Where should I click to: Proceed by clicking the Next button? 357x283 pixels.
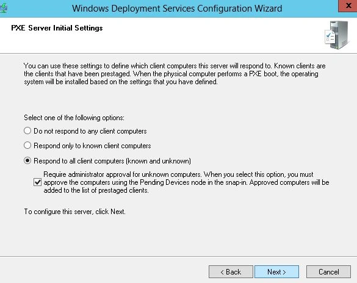tap(276, 271)
